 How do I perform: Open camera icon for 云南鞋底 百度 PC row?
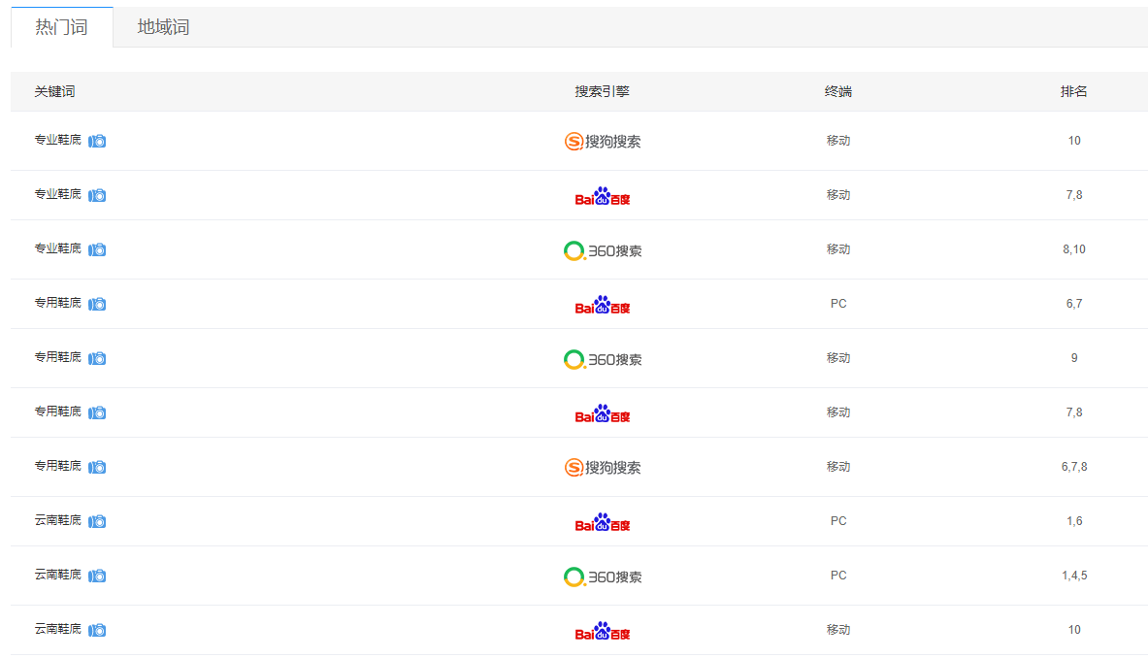[x=97, y=521]
